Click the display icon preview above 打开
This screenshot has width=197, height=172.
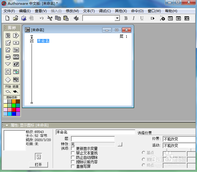pos(38,157)
